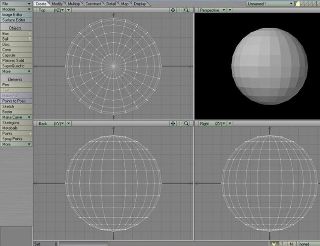Select the Pen tool
320x246 pixels.
pyautogui.click(x=16, y=85)
